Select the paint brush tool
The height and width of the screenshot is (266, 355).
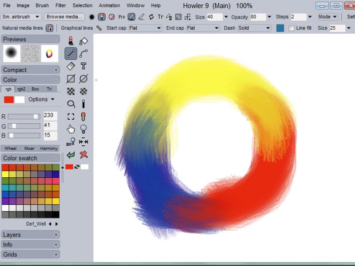pos(71,41)
